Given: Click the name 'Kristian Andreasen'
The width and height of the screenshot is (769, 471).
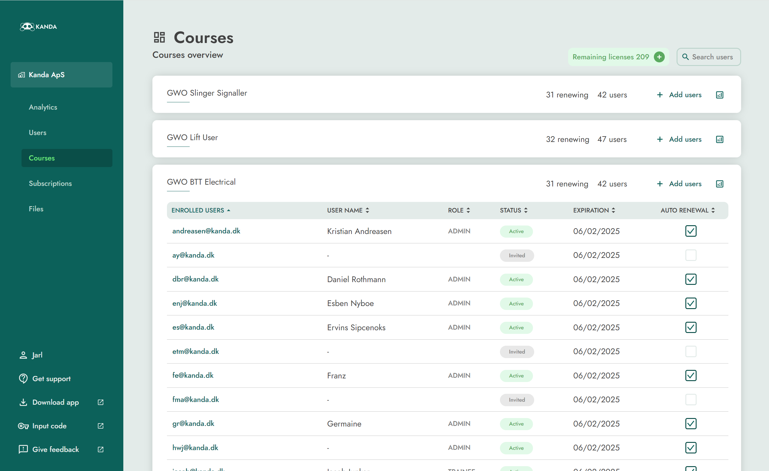Looking at the screenshot, I should tap(359, 231).
